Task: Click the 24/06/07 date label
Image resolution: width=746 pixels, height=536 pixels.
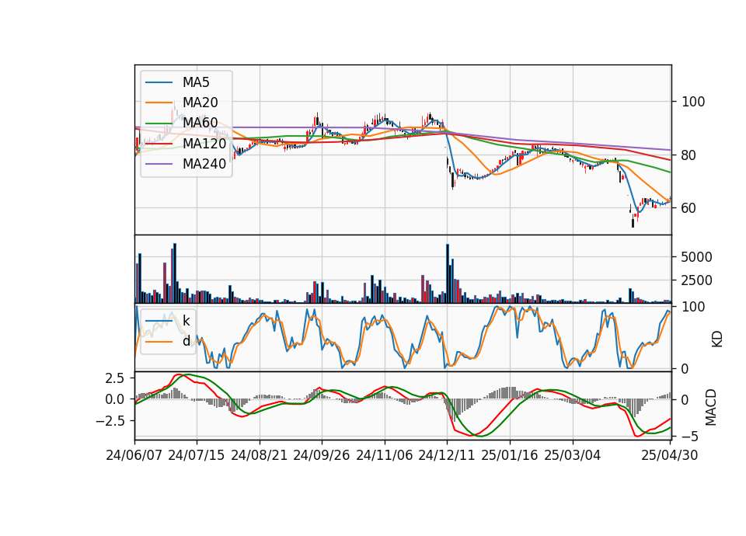Action: [x=134, y=455]
